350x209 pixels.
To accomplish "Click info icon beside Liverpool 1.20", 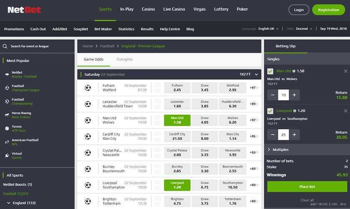I will [295, 111].
